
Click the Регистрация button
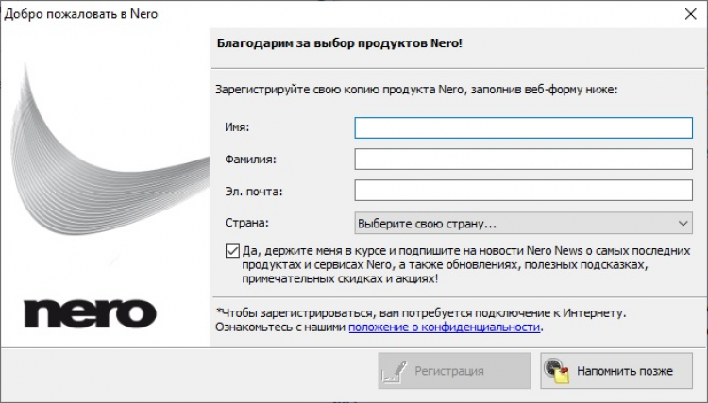[454, 371]
